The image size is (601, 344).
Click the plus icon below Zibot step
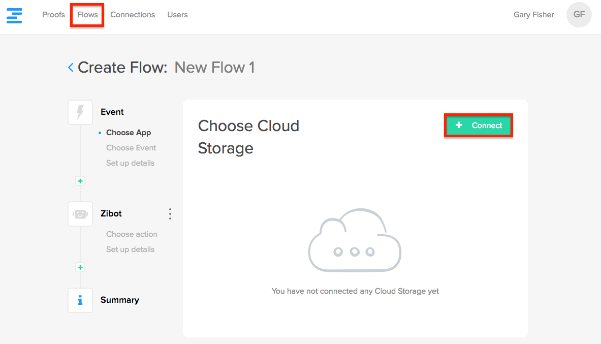(80, 267)
